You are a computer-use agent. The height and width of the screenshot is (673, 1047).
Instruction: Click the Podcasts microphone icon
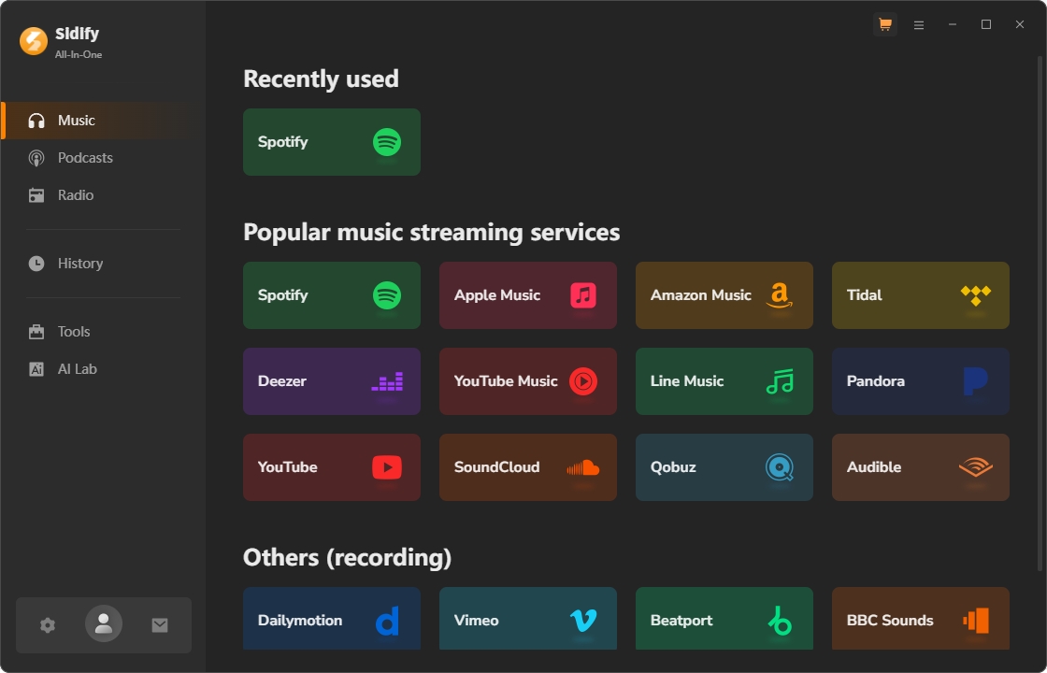tap(36, 158)
